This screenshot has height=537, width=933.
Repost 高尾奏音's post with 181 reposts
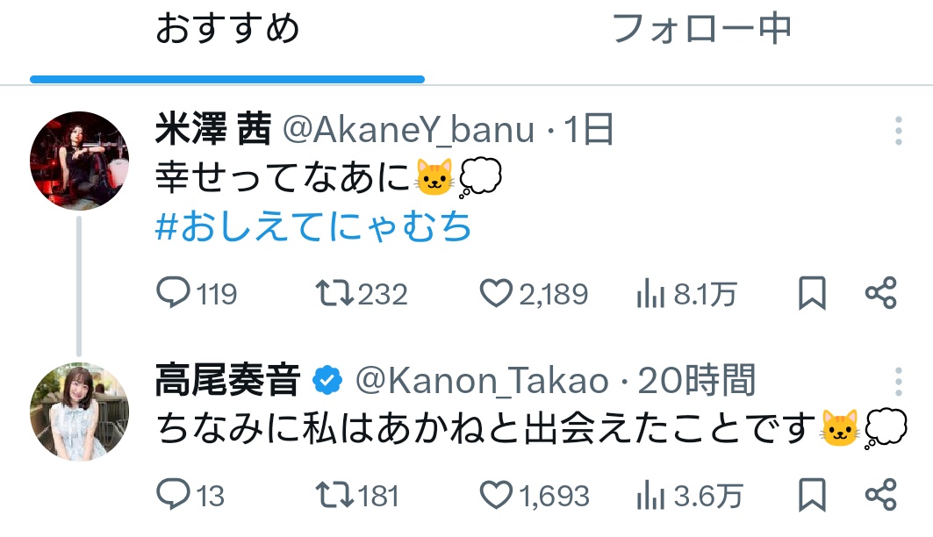point(334,495)
